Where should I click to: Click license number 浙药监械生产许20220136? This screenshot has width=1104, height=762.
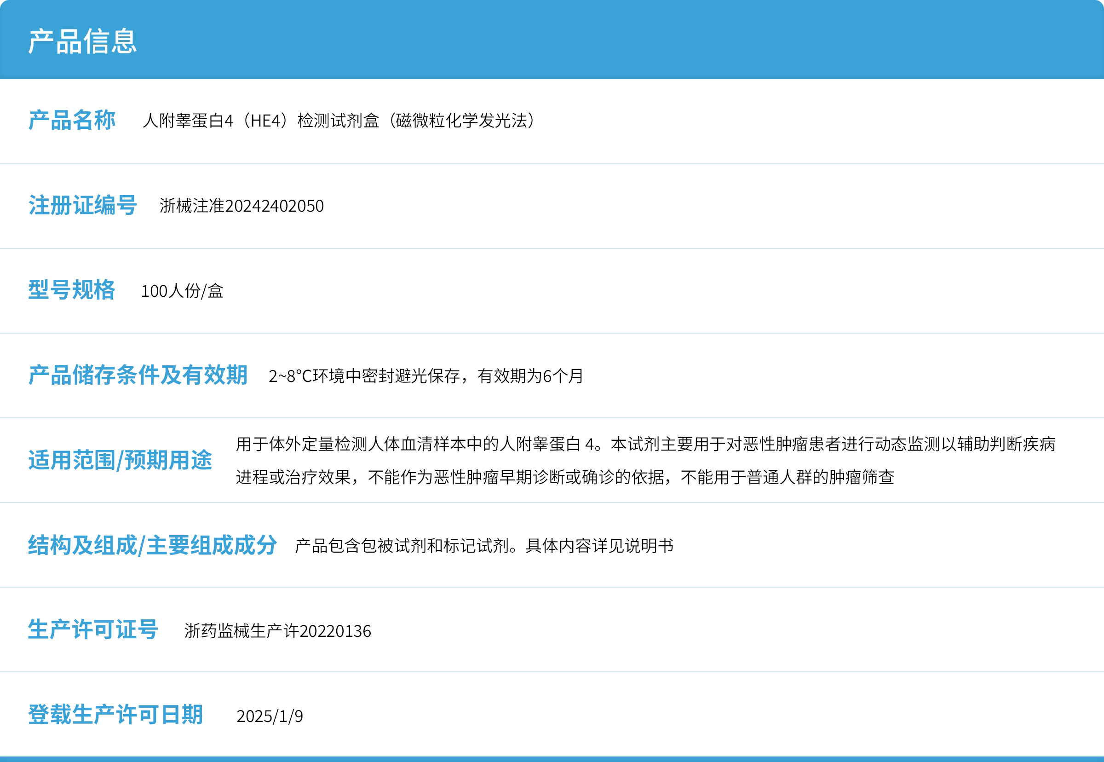click(277, 631)
